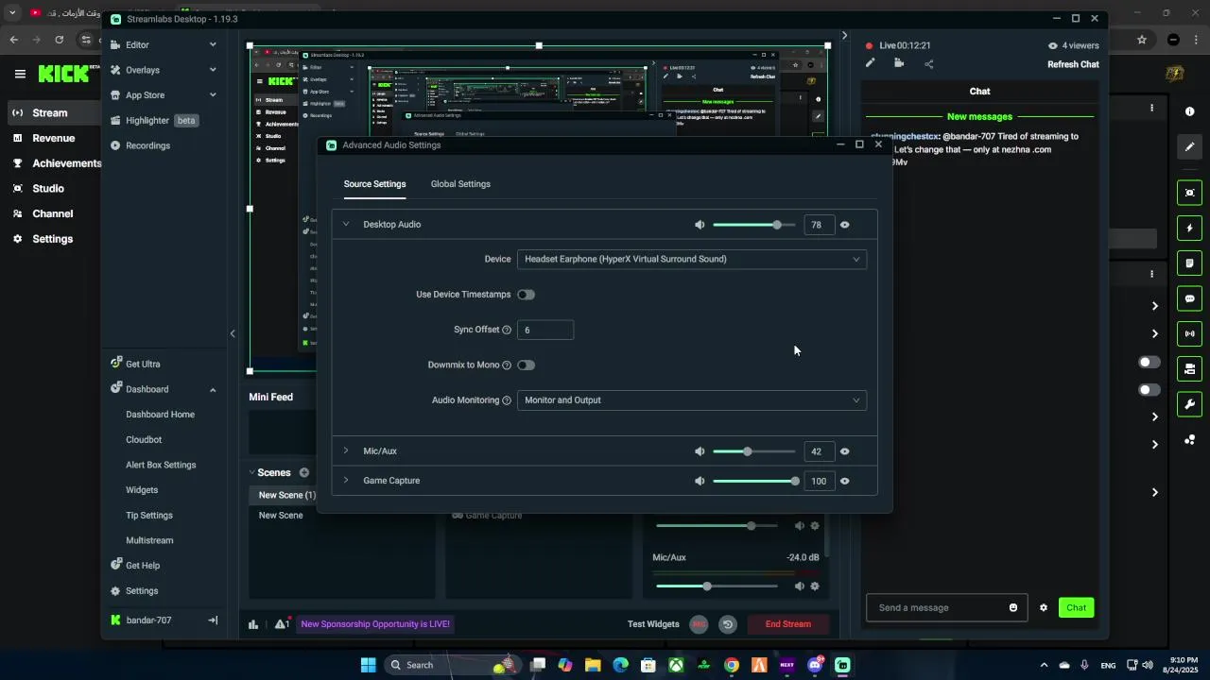The width and height of the screenshot is (1210, 680).
Task: Select the Source Settings tab
Action: [374, 184]
